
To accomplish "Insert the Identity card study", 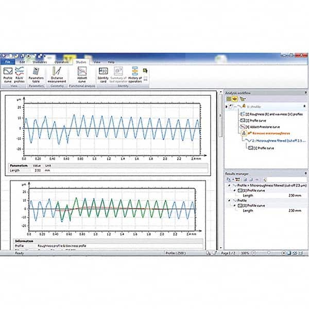I will pyautogui.click(x=103, y=75).
